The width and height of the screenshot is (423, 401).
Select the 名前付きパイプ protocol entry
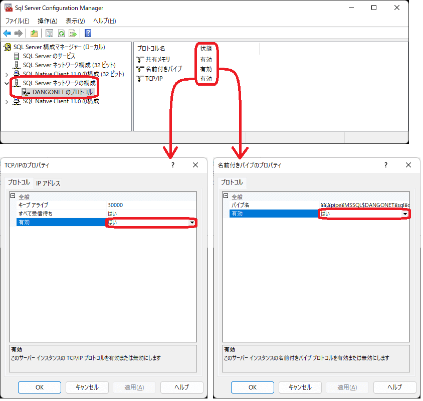[x=163, y=69]
